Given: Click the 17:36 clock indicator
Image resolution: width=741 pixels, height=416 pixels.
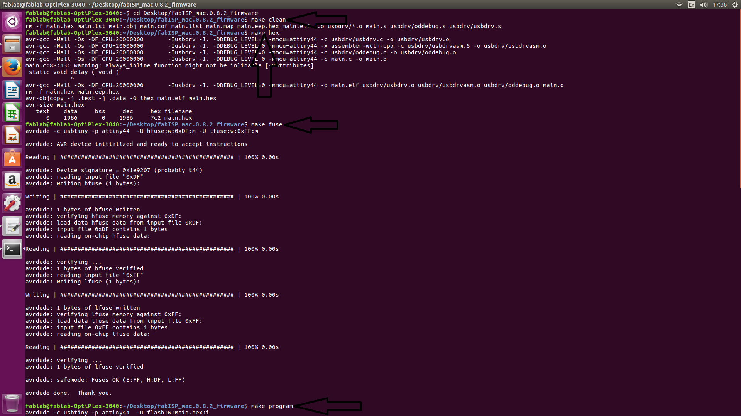Looking at the screenshot, I should point(720,5).
